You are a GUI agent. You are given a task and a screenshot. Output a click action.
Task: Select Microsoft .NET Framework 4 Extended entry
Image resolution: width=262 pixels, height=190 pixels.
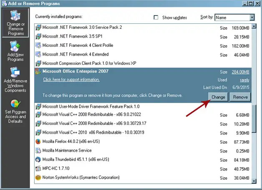pyautogui.click(x=143, y=55)
